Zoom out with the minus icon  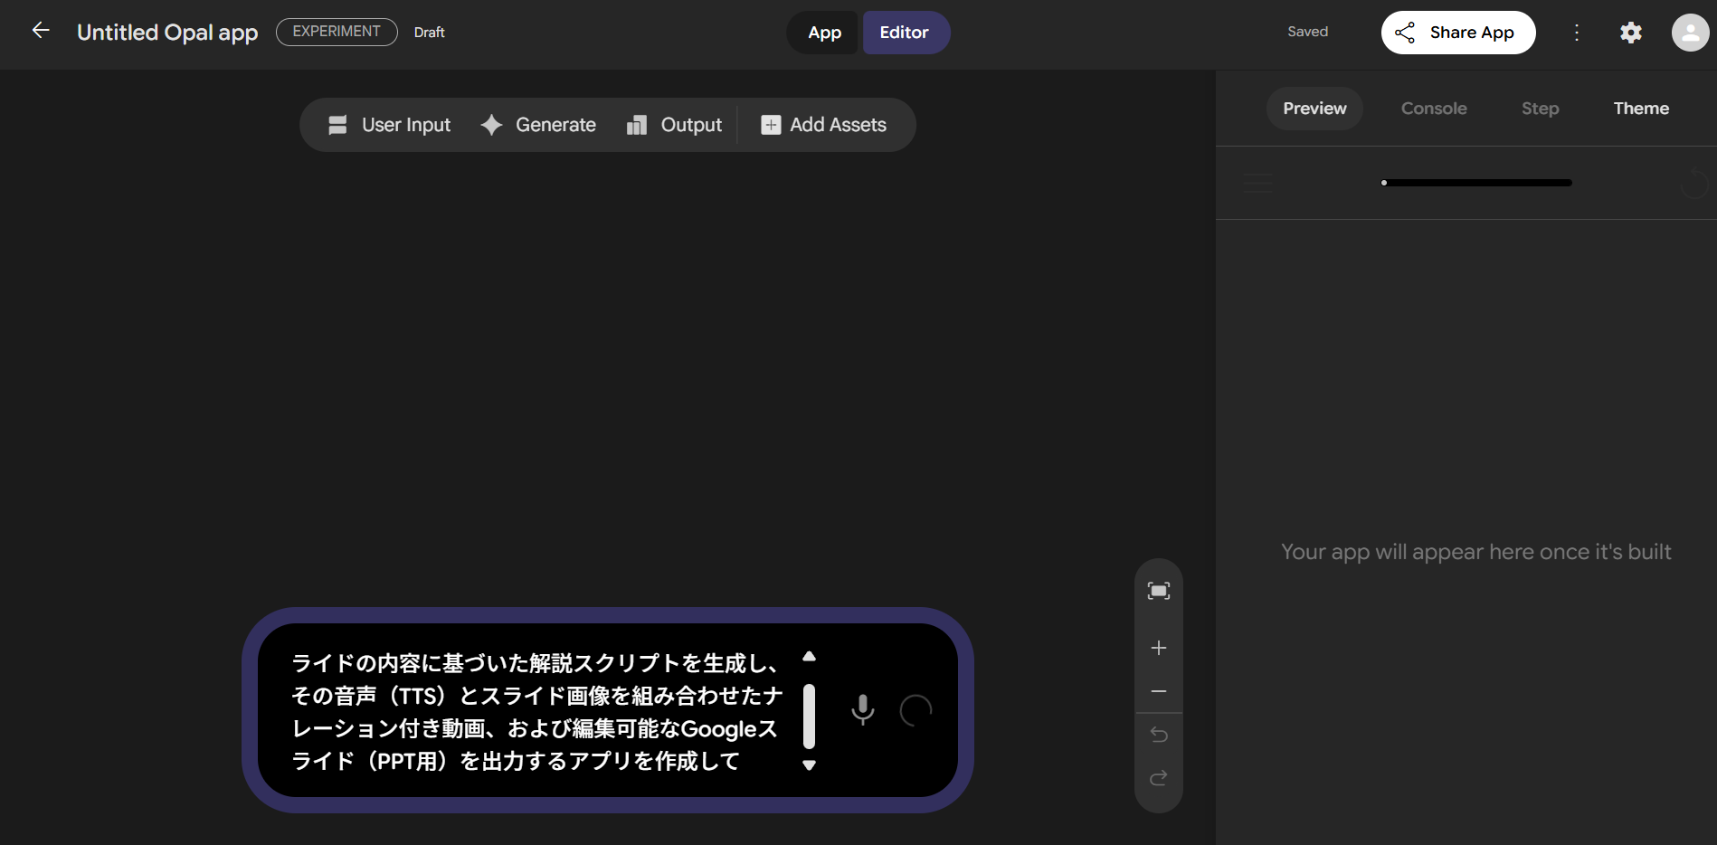[x=1158, y=691]
